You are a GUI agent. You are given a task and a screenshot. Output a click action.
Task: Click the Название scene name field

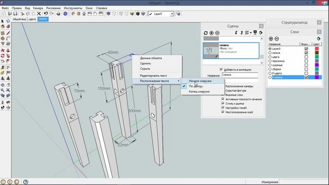click(240, 75)
